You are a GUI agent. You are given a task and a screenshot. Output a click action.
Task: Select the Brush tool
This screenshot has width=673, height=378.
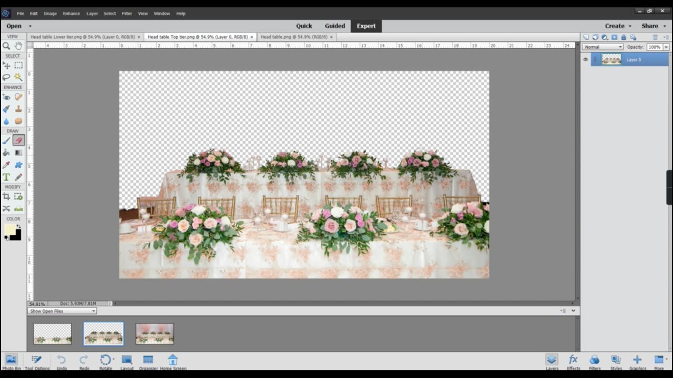point(6,141)
